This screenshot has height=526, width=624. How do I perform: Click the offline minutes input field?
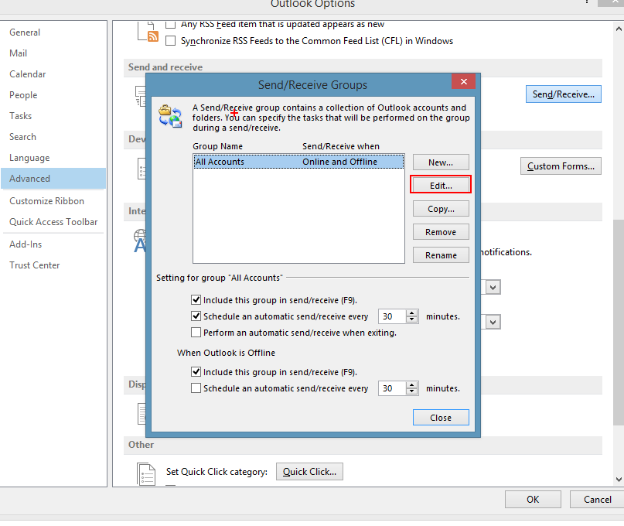[x=392, y=388]
